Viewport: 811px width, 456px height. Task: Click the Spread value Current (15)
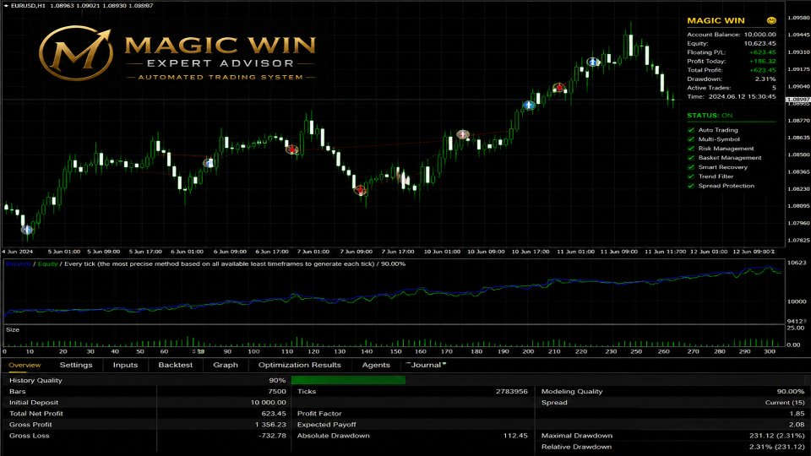pos(785,402)
